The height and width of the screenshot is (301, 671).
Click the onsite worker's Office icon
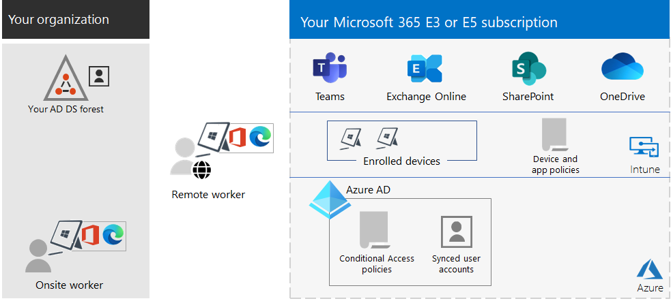click(90, 235)
